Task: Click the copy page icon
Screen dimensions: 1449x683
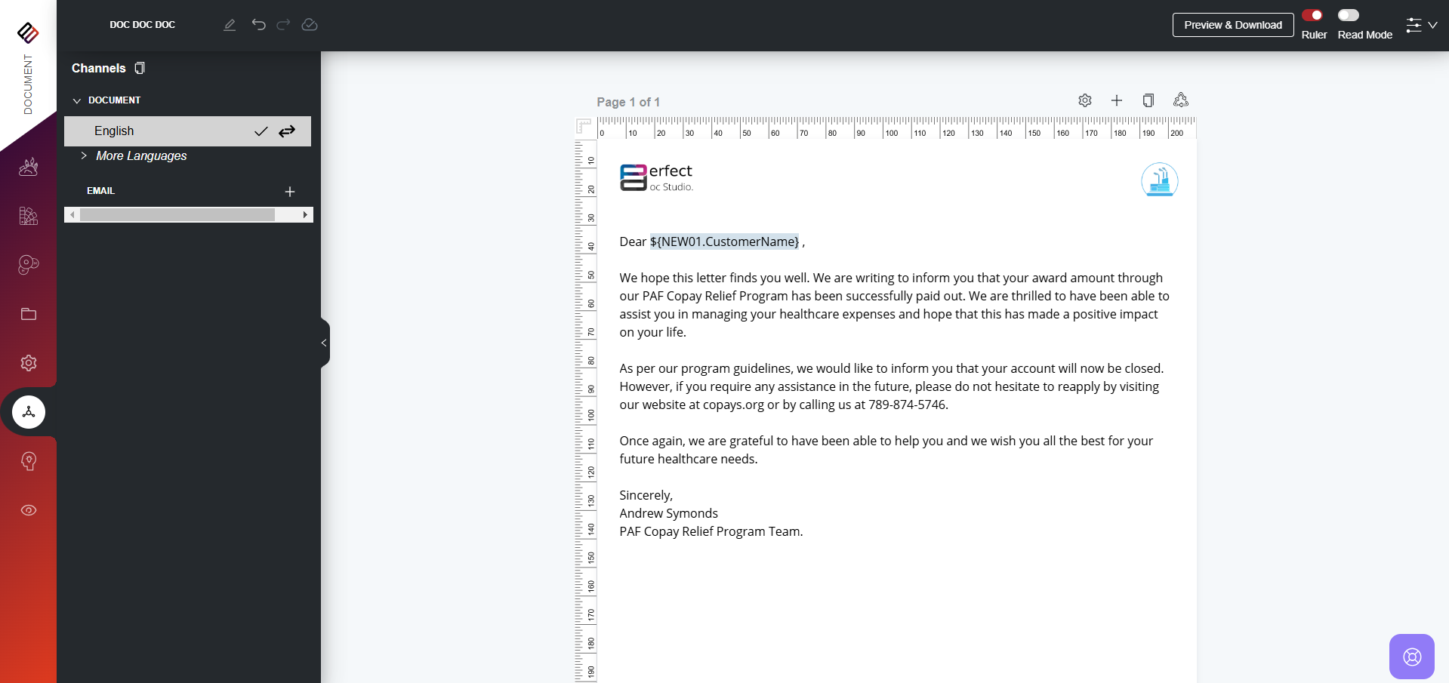Action: [1148, 100]
